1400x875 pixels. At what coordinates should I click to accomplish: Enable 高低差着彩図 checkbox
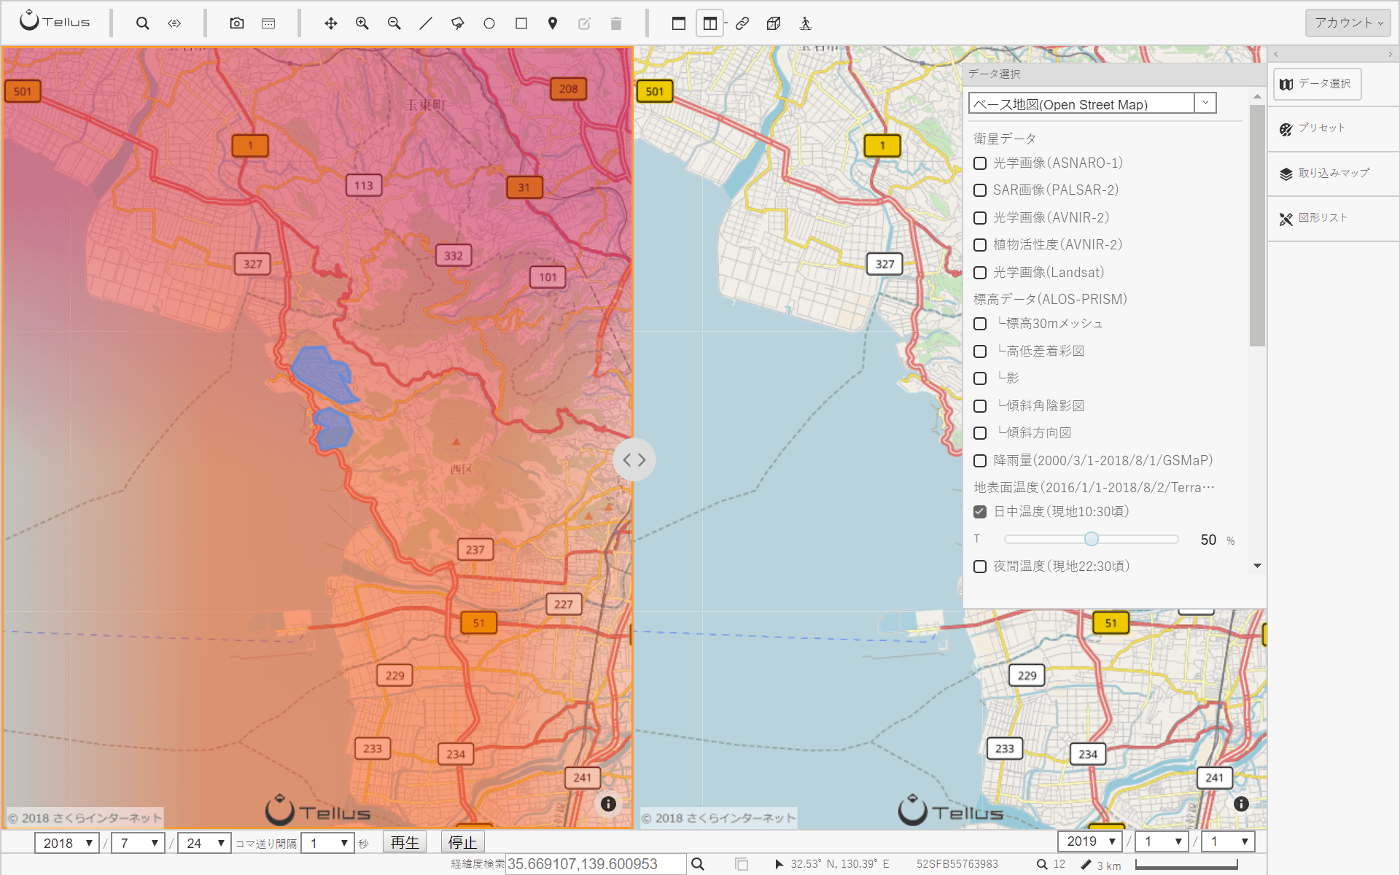pos(980,351)
